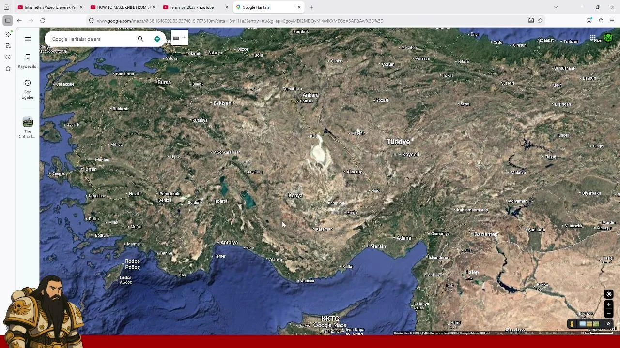Open the Google Maps hamburger menu
Screen dimensions: 620x348
tap(28, 39)
